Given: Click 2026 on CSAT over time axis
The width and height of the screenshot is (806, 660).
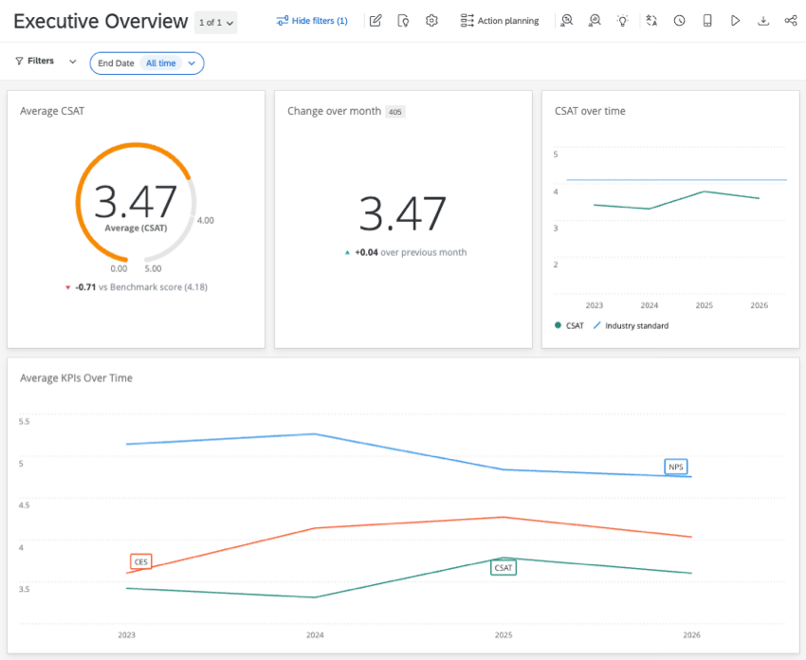Looking at the screenshot, I should point(760,305).
